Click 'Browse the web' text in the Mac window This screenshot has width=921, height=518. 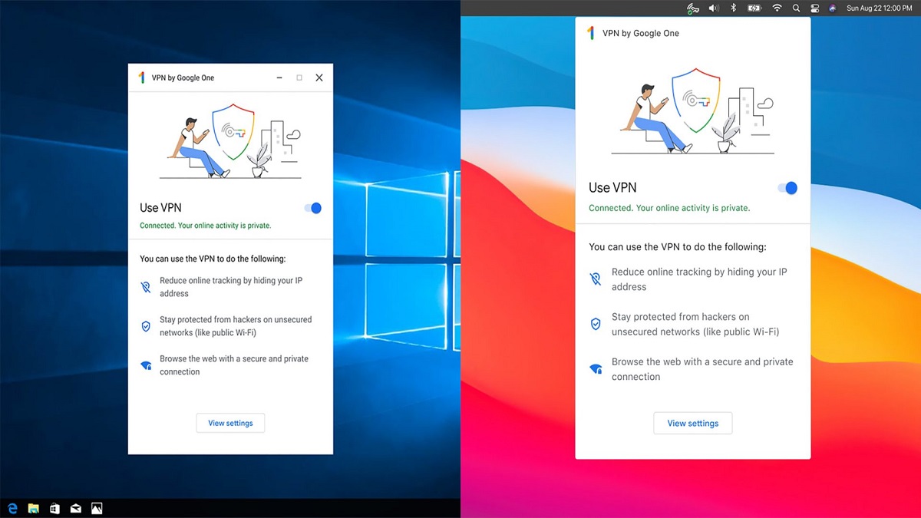tap(702, 369)
